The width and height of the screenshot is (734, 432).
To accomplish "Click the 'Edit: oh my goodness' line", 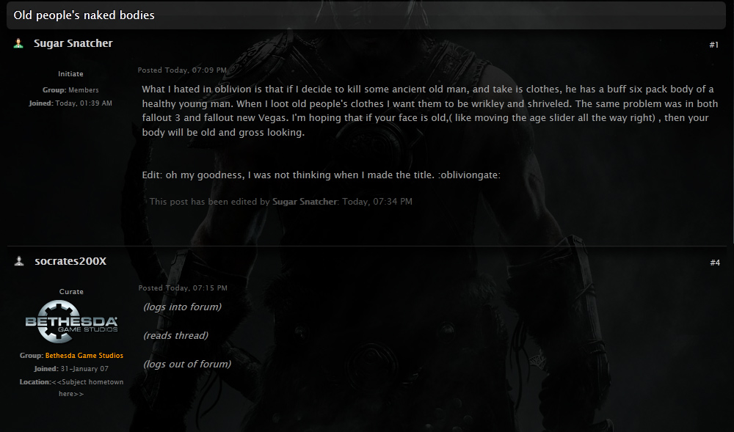I will pos(321,175).
